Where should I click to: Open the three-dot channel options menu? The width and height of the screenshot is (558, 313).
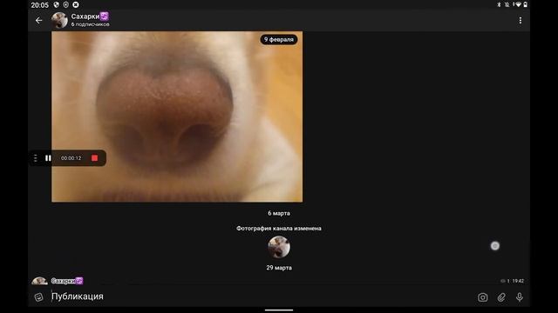coord(521,21)
